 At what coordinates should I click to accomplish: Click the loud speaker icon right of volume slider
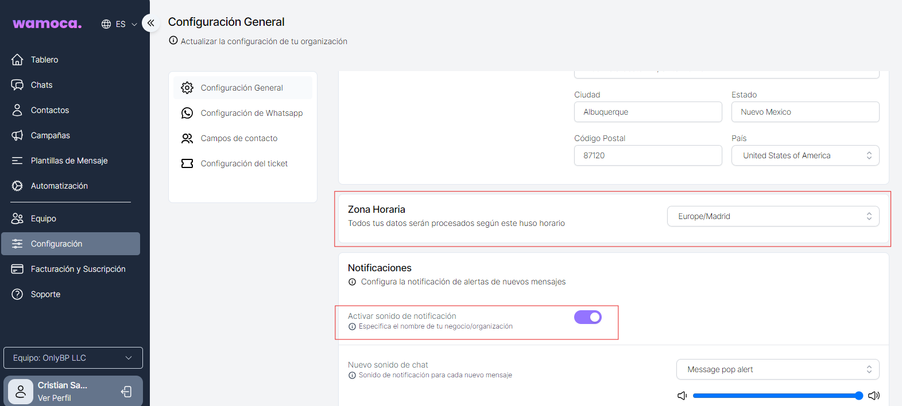874,396
